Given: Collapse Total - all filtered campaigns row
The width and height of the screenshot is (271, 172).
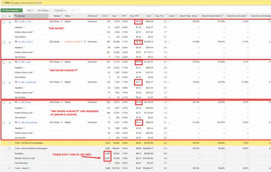Looking at the screenshot, I should (9, 143).
